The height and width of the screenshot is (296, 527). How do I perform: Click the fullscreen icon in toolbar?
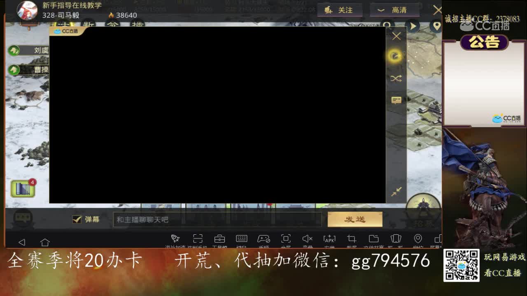286,239
